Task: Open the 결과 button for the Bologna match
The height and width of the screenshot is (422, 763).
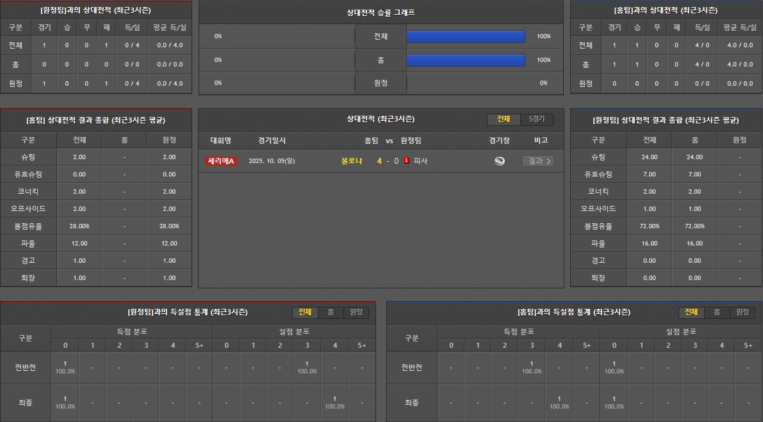Action: coord(537,161)
